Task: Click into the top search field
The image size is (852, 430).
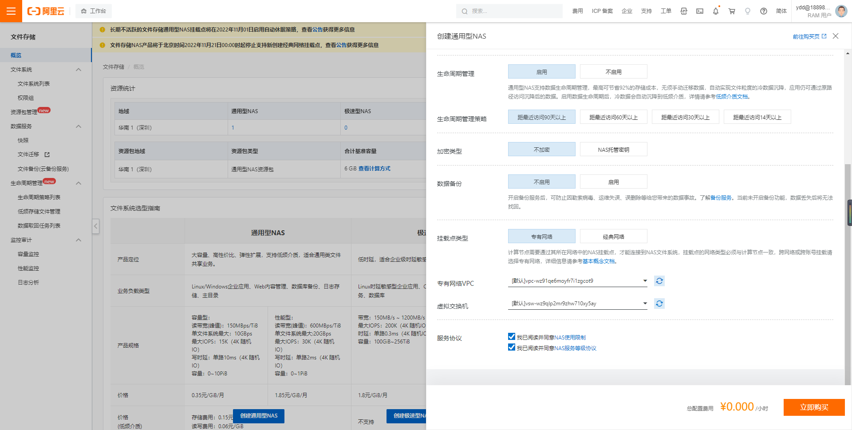Action: pyautogui.click(x=509, y=11)
